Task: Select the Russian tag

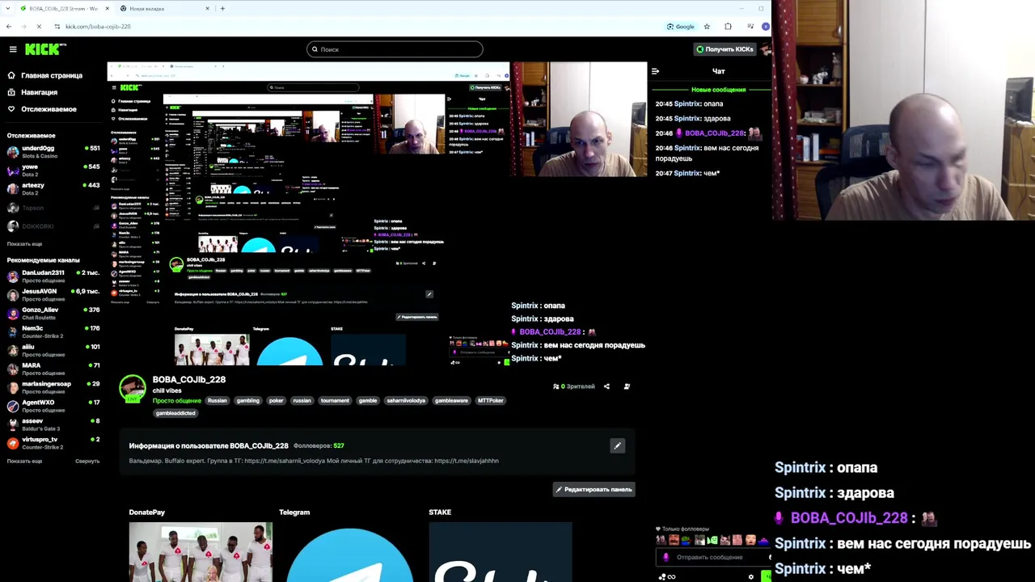Action: 217,401
